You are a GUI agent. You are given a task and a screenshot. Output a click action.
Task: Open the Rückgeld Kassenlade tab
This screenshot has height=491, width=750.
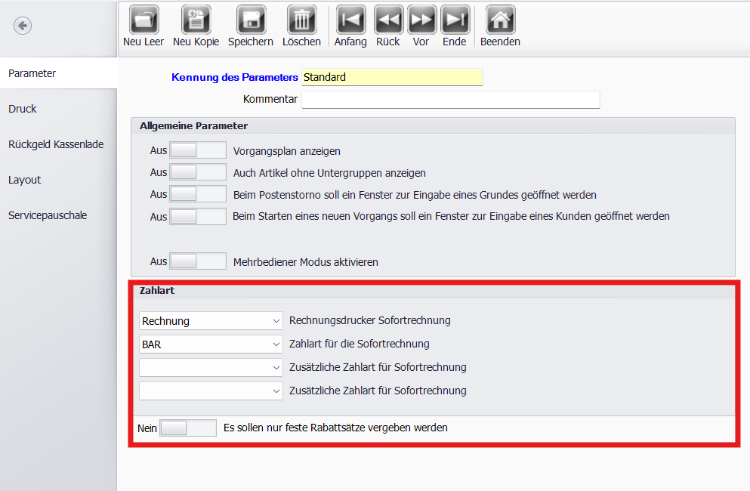(x=56, y=144)
